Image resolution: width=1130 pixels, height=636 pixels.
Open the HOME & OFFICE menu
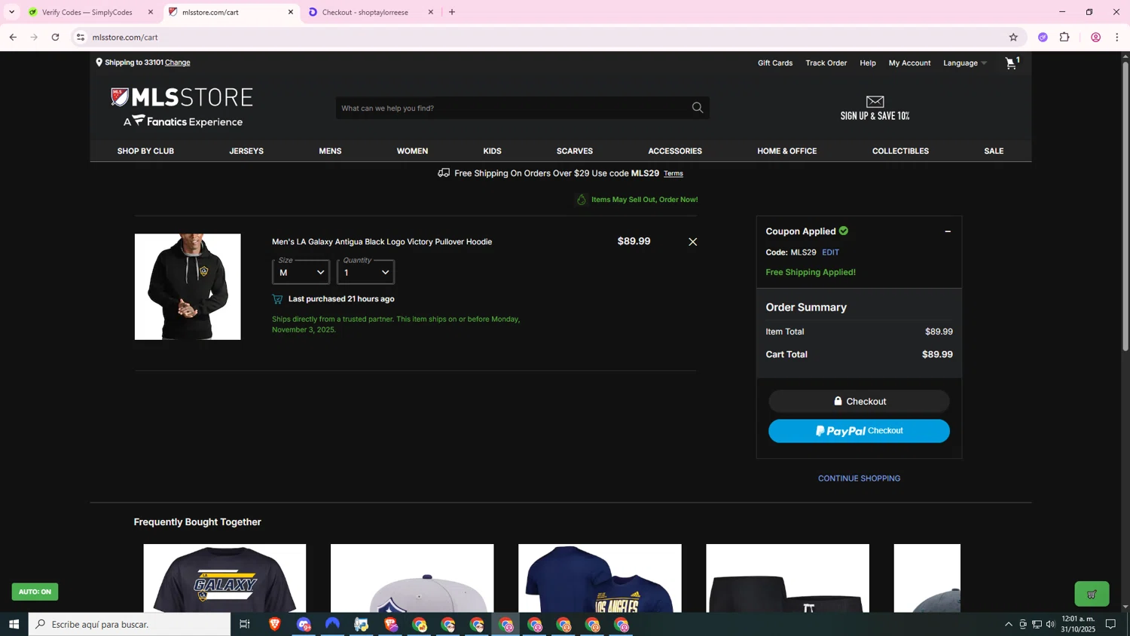tap(787, 151)
